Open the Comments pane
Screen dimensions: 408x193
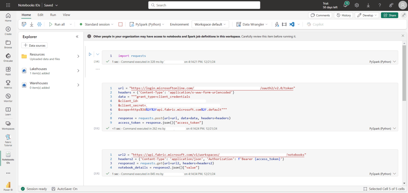(320, 15)
